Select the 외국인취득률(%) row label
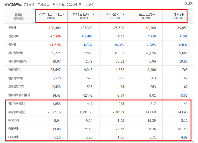 tap(18, 61)
